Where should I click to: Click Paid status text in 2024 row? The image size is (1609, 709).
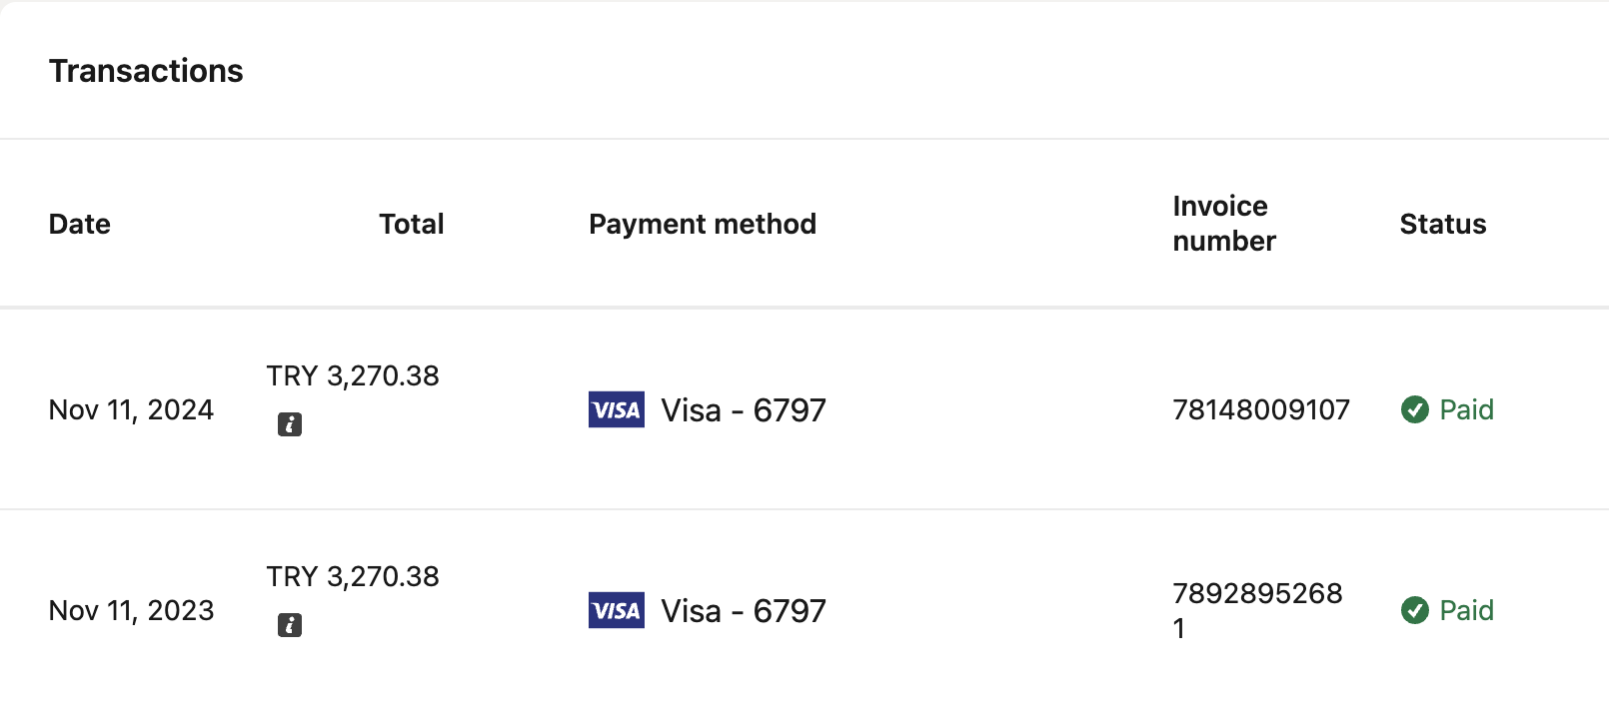(1466, 409)
